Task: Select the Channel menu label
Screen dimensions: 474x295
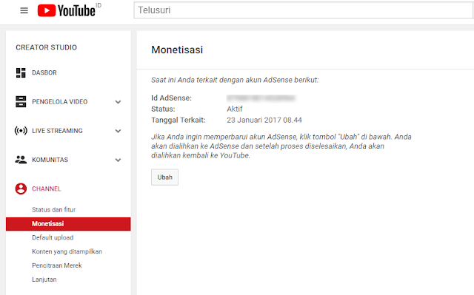Action: 47,189
